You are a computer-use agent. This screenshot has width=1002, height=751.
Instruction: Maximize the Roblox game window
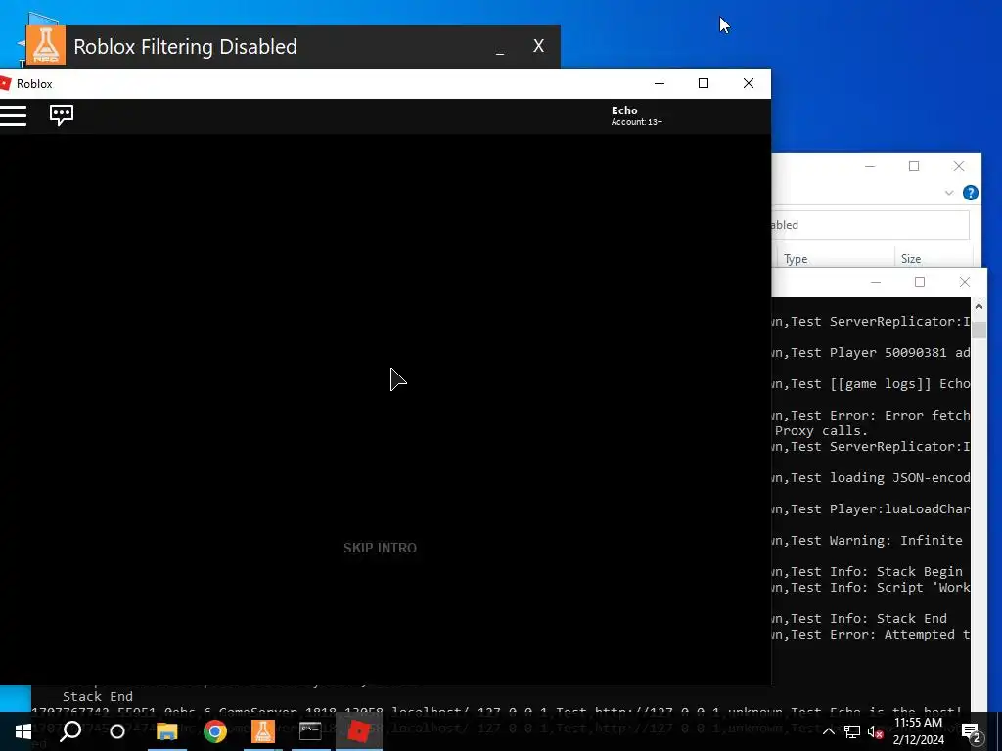coord(704,84)
